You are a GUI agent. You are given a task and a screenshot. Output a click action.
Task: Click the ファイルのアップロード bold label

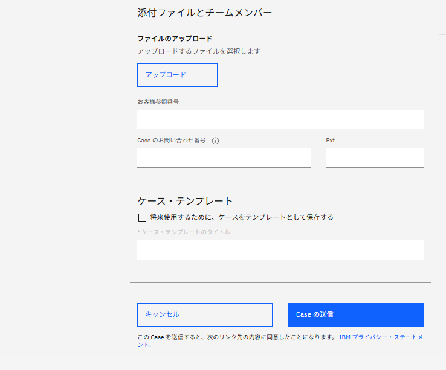tap(175, 39)
